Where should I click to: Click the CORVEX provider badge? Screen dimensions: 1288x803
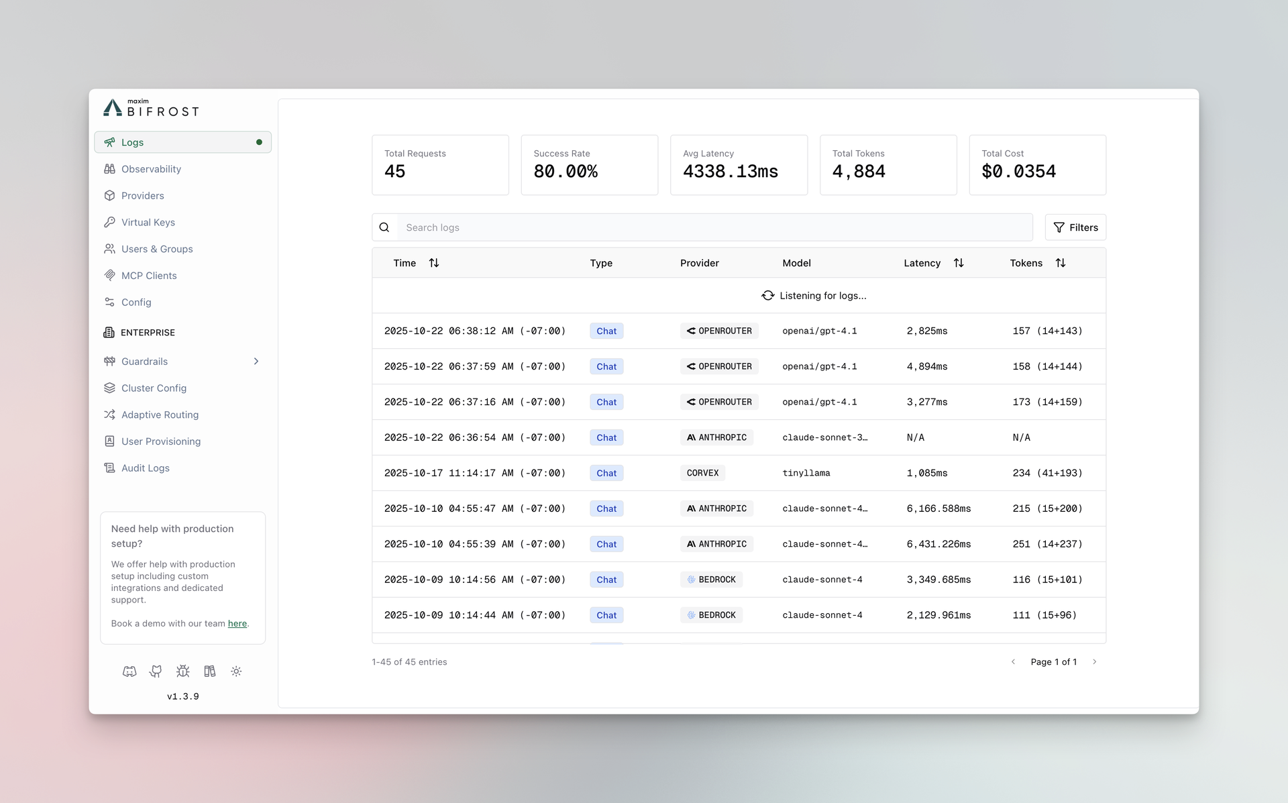(702, 473)
